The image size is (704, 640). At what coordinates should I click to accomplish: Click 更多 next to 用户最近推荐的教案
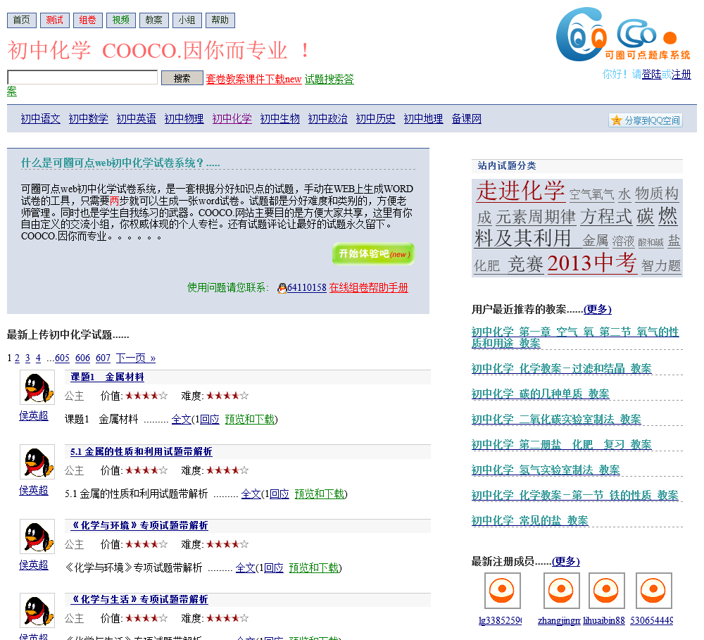coord(597,309)
